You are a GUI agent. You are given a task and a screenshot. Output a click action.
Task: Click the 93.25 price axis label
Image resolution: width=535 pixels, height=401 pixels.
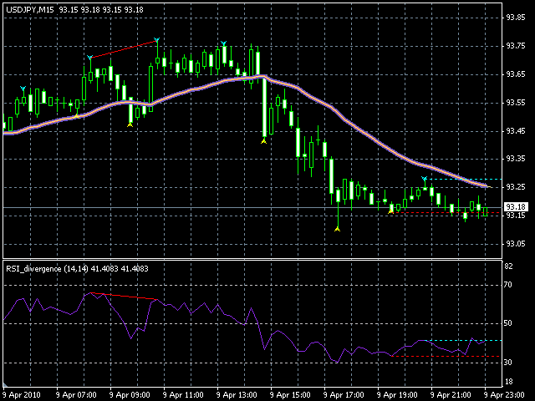tap(515, 187)
